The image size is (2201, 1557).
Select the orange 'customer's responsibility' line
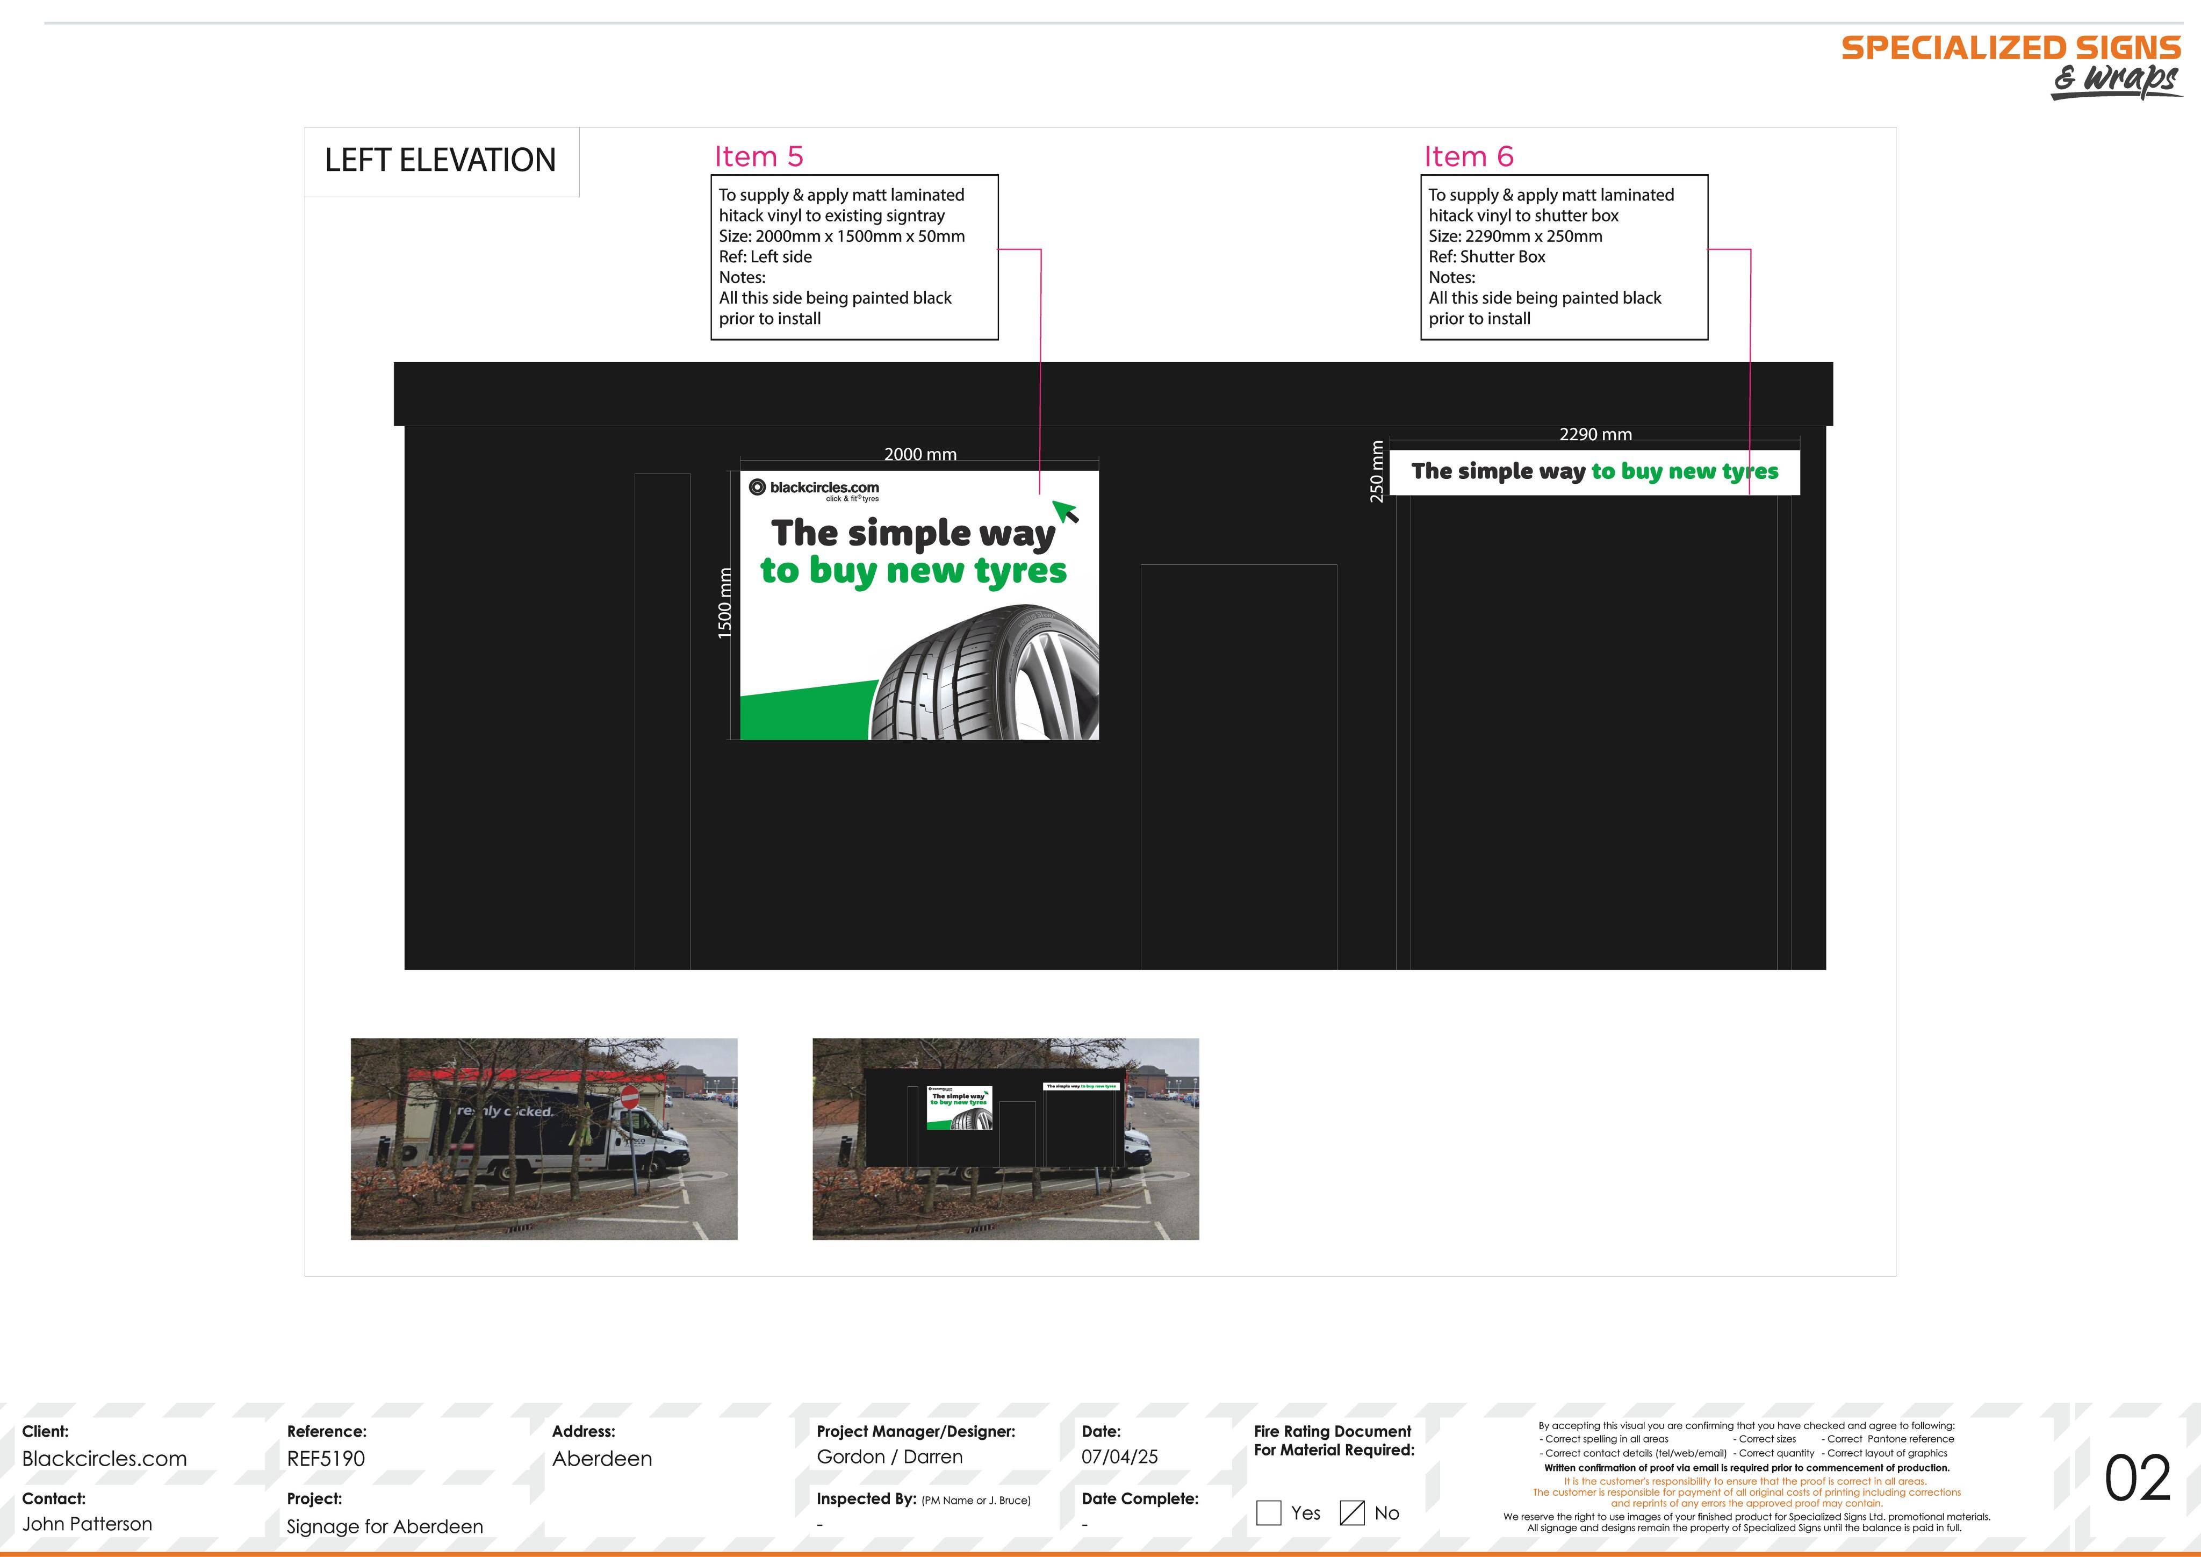[x=1746, y=1481]
